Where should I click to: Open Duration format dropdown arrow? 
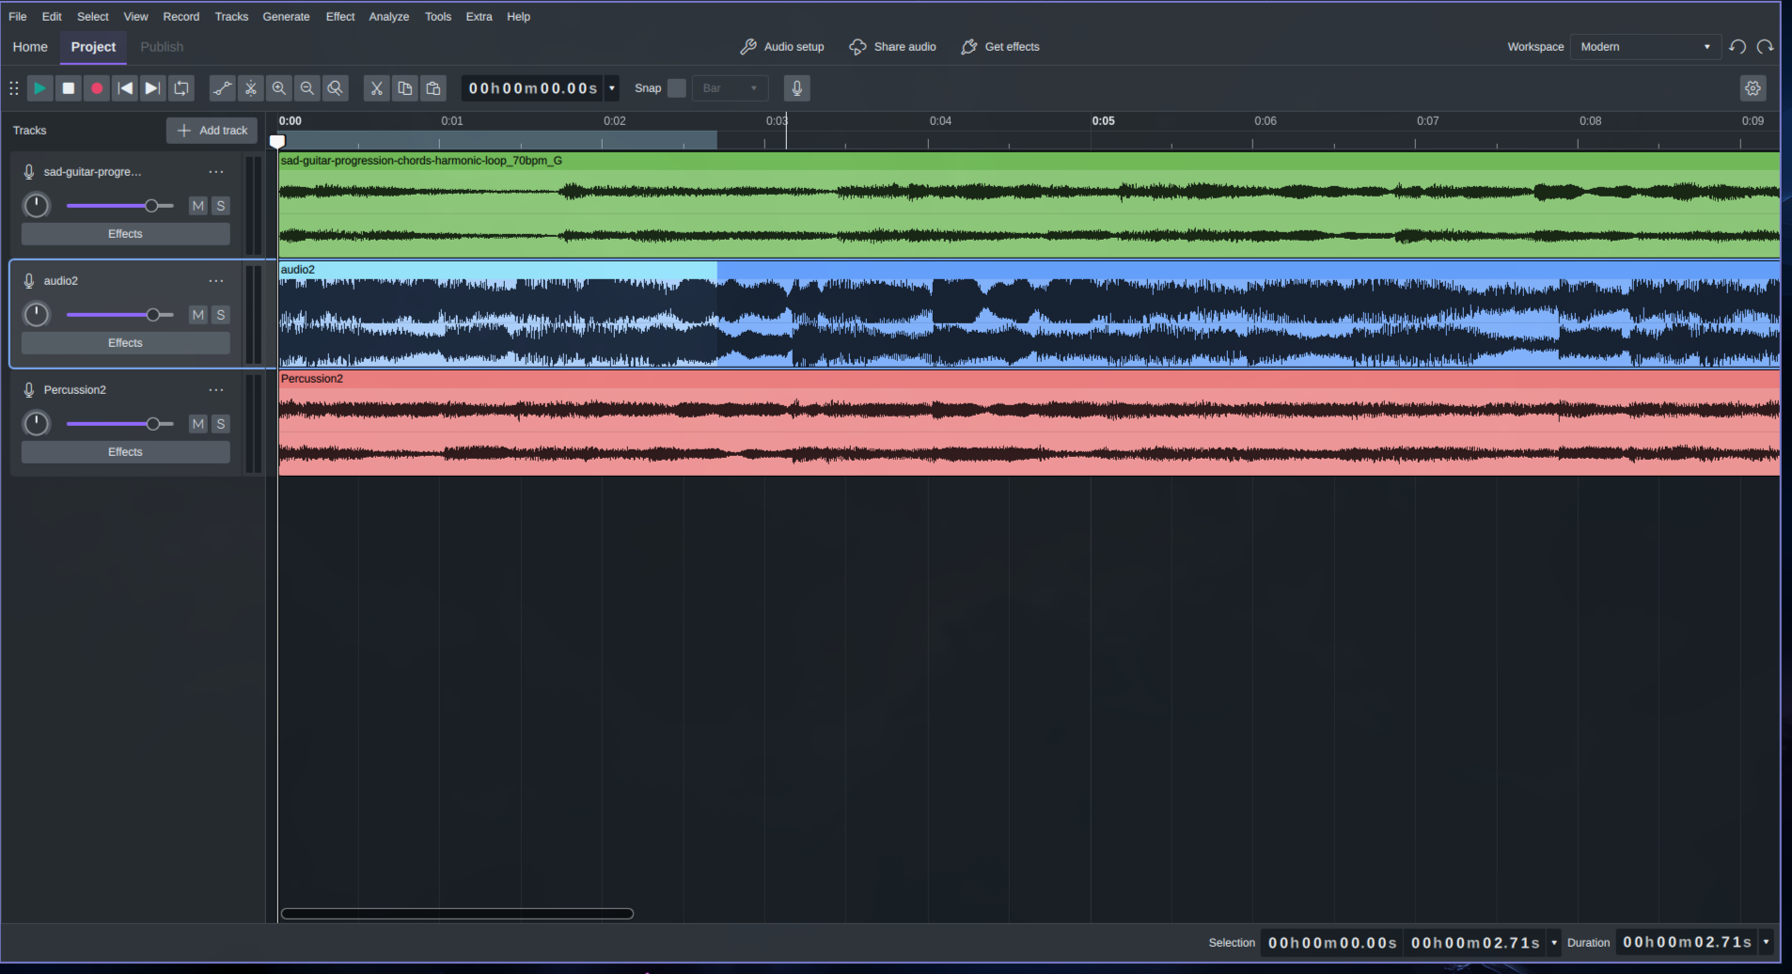tap(1766, 942)
